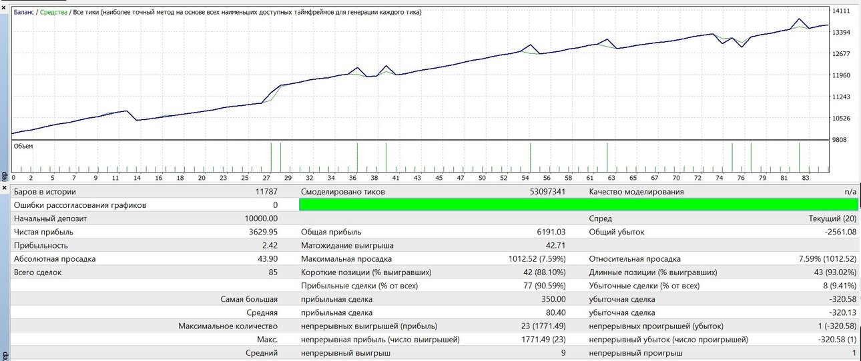
Task: Click the 'Объем' volume sub-chart label
Action: 23,146
